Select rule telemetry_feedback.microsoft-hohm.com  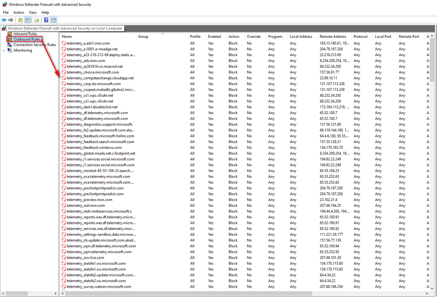[x=100, y=136]
